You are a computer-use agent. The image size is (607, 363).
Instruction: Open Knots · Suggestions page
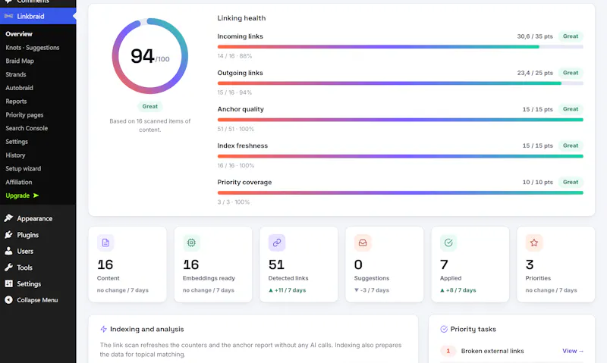33,48
